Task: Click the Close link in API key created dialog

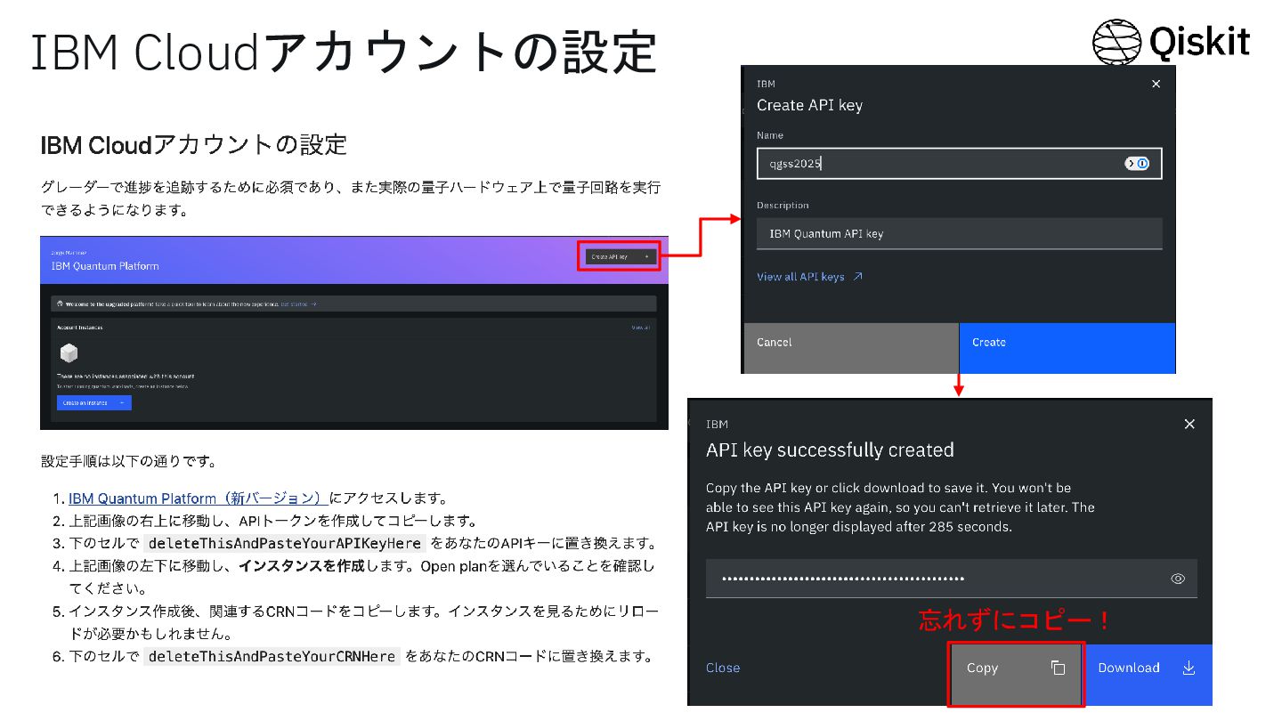Action: pyautogui.click(x=723, y=668)
